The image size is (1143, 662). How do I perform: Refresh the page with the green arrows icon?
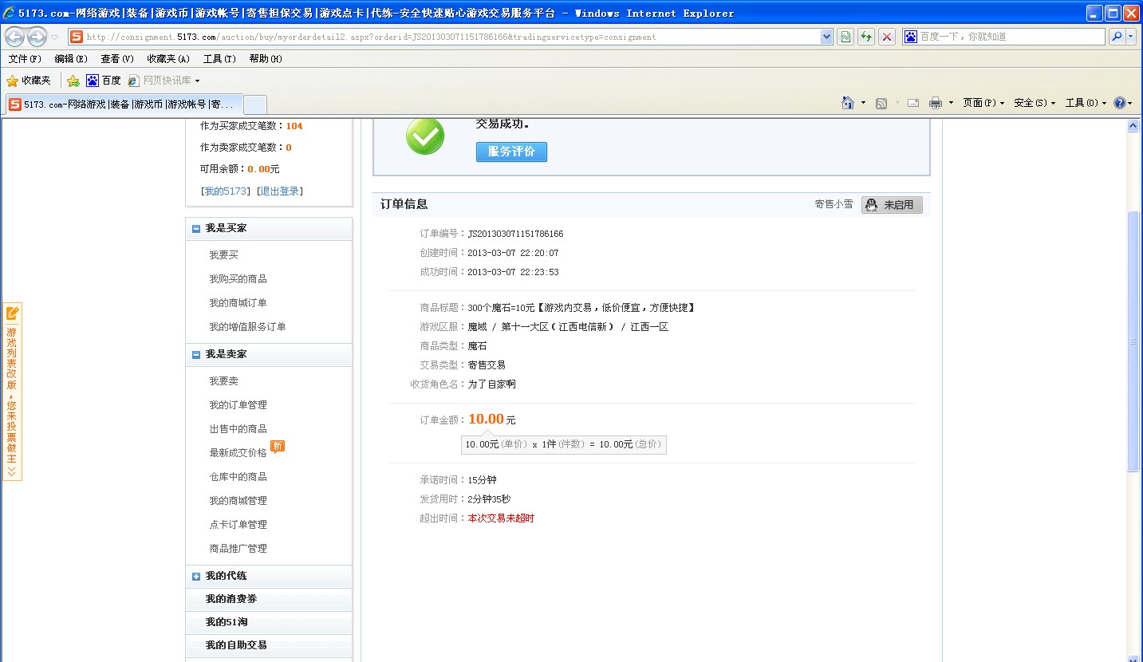click(x=866, y=37)
